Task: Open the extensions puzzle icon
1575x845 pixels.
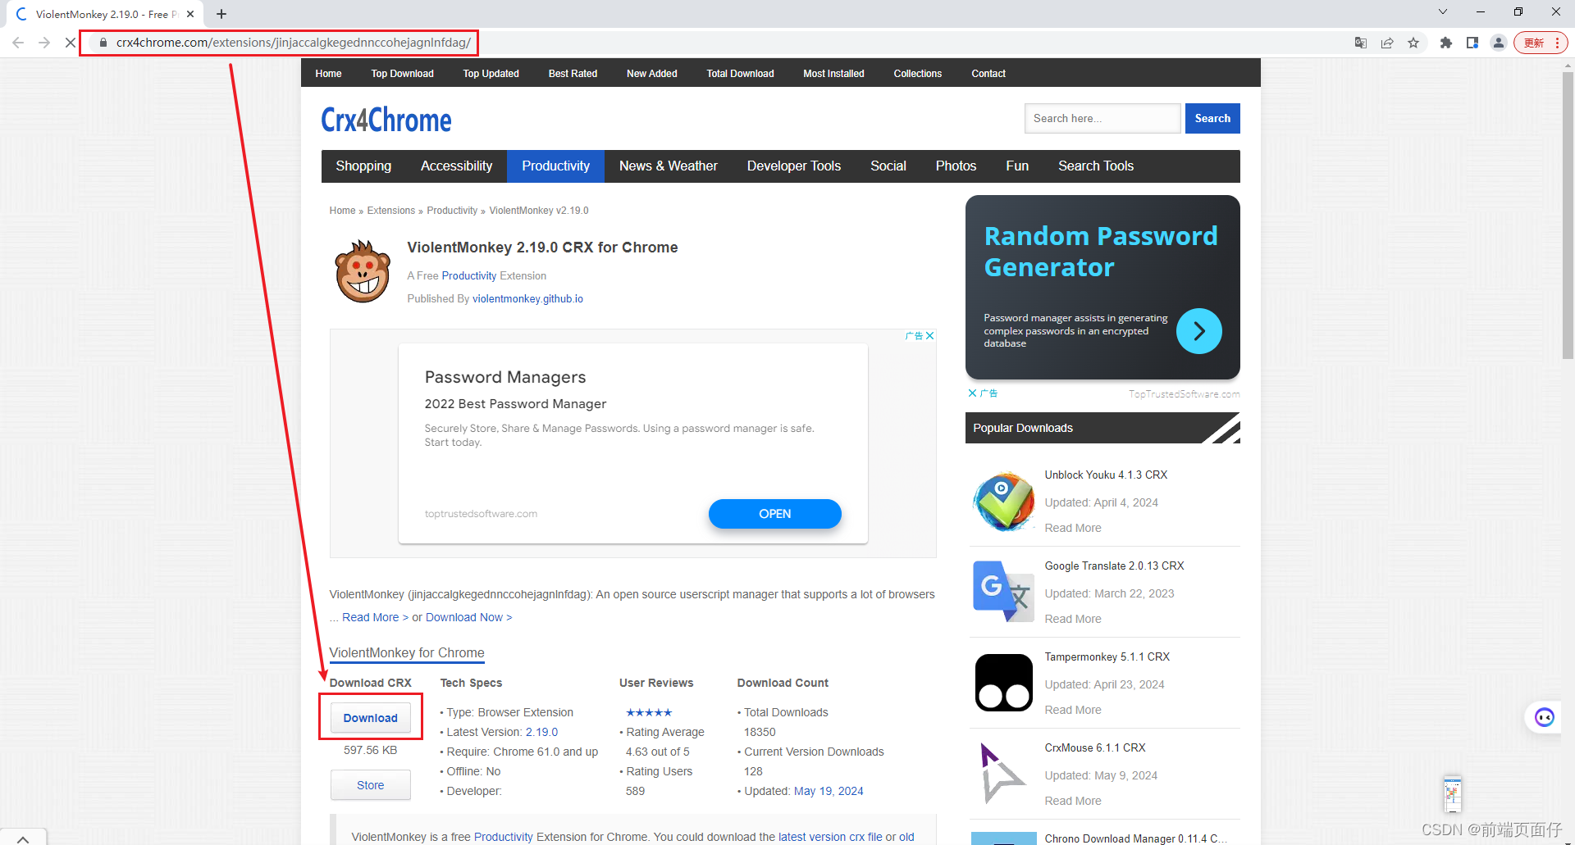Action: 1446,43
